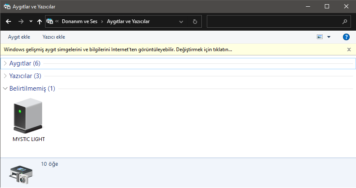Go up one folder level
Screen dimensions: 356x188
40,21
